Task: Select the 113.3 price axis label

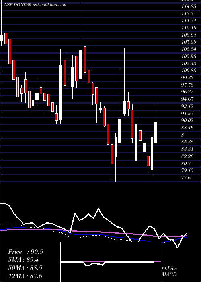Action: click(x=187, y=13)
